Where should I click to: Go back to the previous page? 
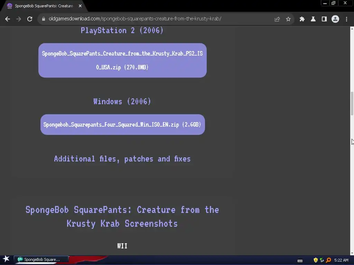coord(8,19)
